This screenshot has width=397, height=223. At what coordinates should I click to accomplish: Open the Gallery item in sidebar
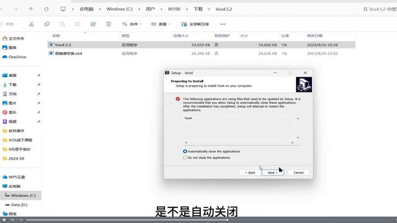tap(9, 48)
